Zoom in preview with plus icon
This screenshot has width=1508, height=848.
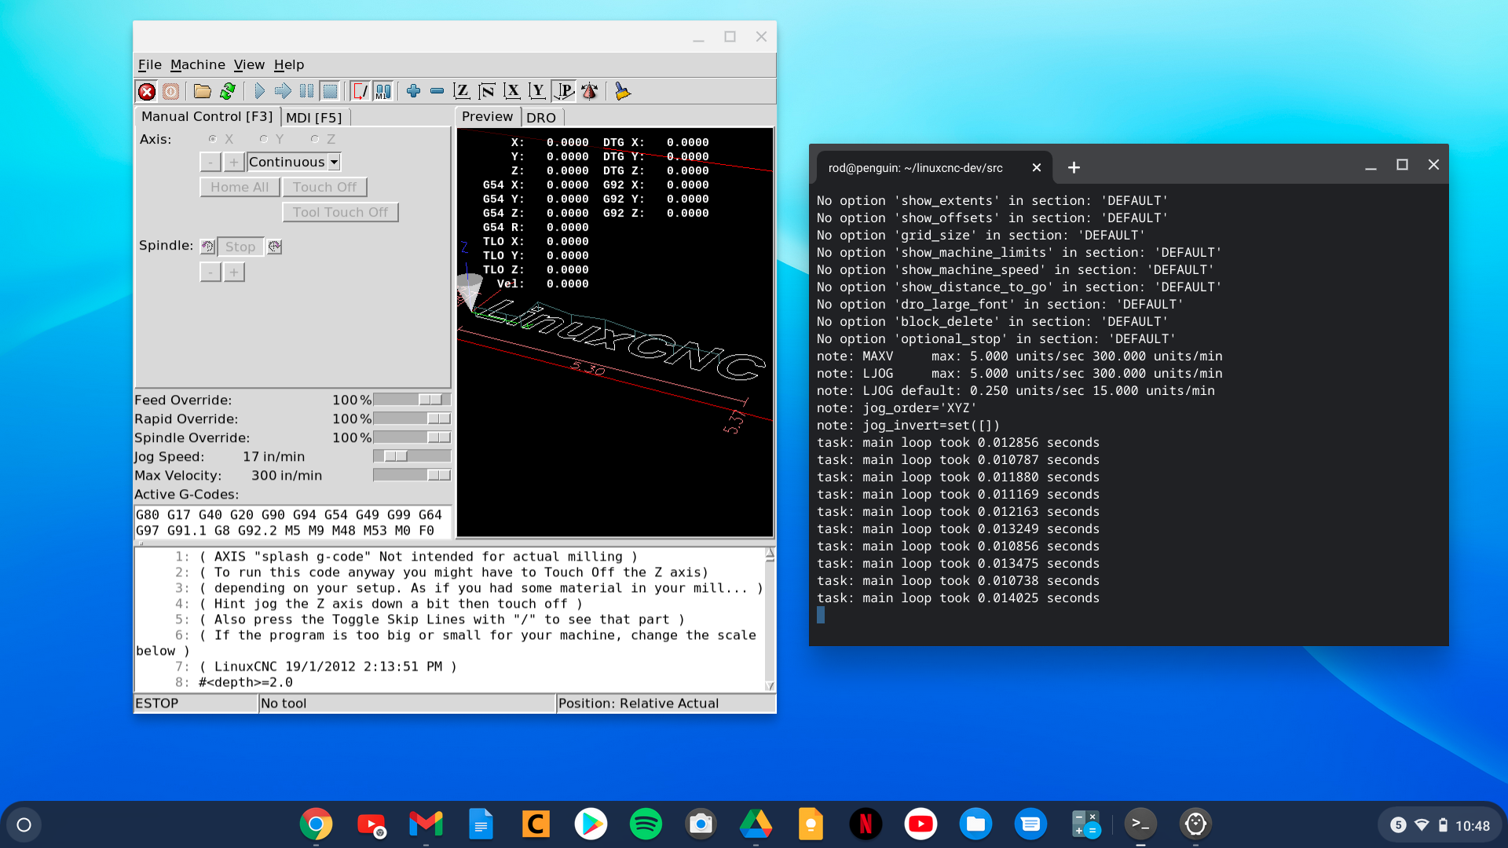[413, 92]
